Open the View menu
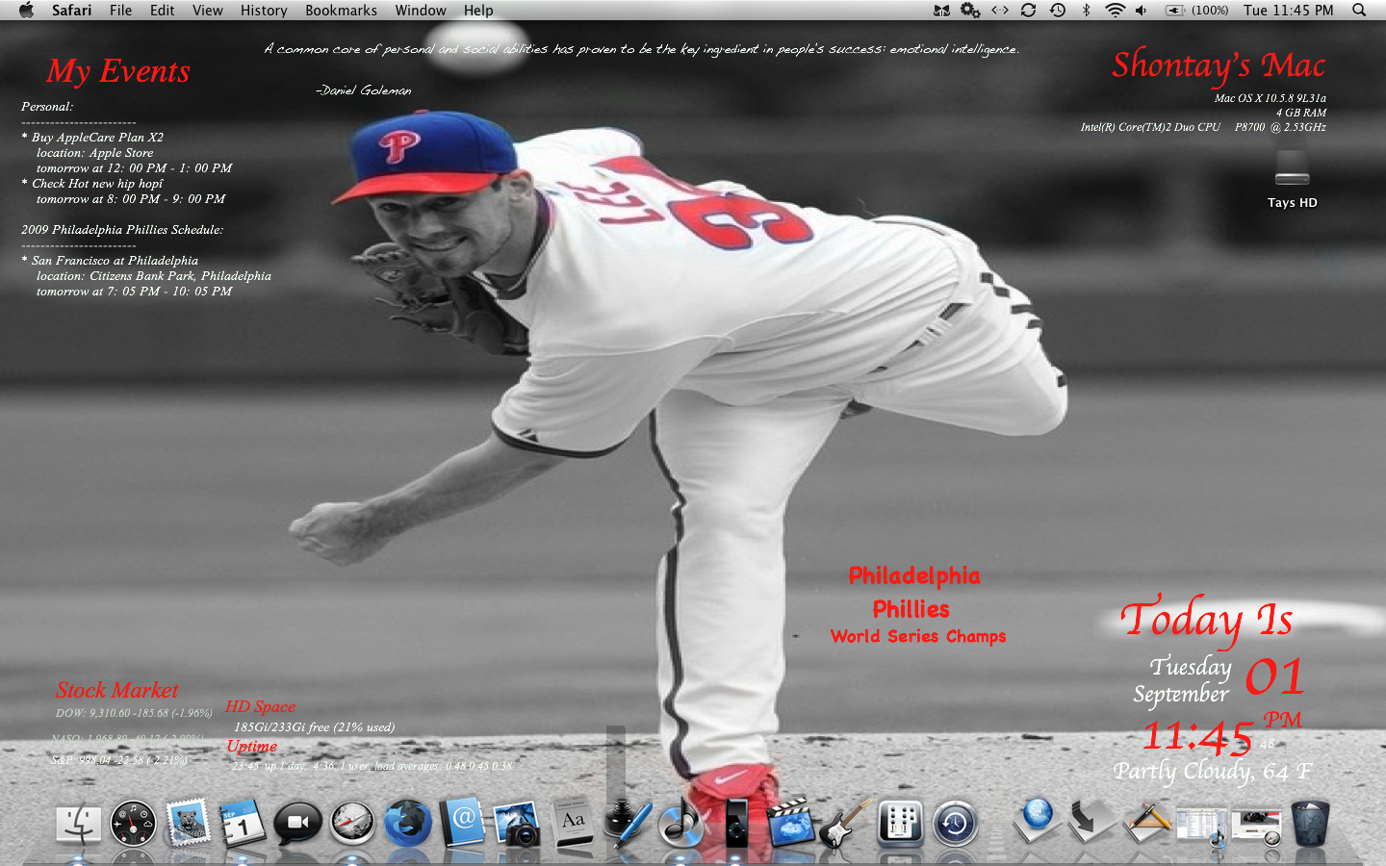1386x866 pixels. pyautogui.click(x=208, y=11)
